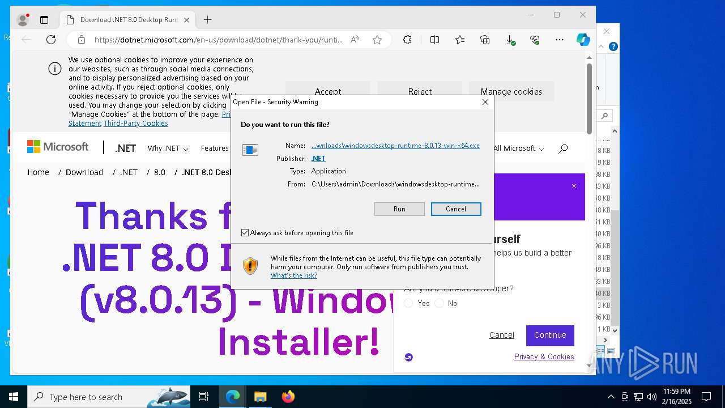The height and width of the screenshot is (408, 725).
Task: Open the file name link in dialog
Action: coord(395,146)
